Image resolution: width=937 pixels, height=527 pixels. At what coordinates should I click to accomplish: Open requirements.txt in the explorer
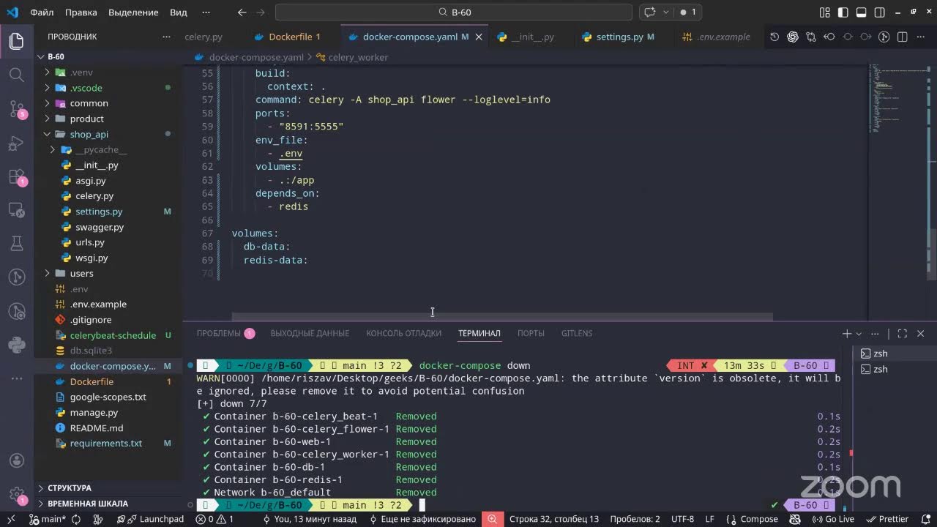click(x=106, y=444)
